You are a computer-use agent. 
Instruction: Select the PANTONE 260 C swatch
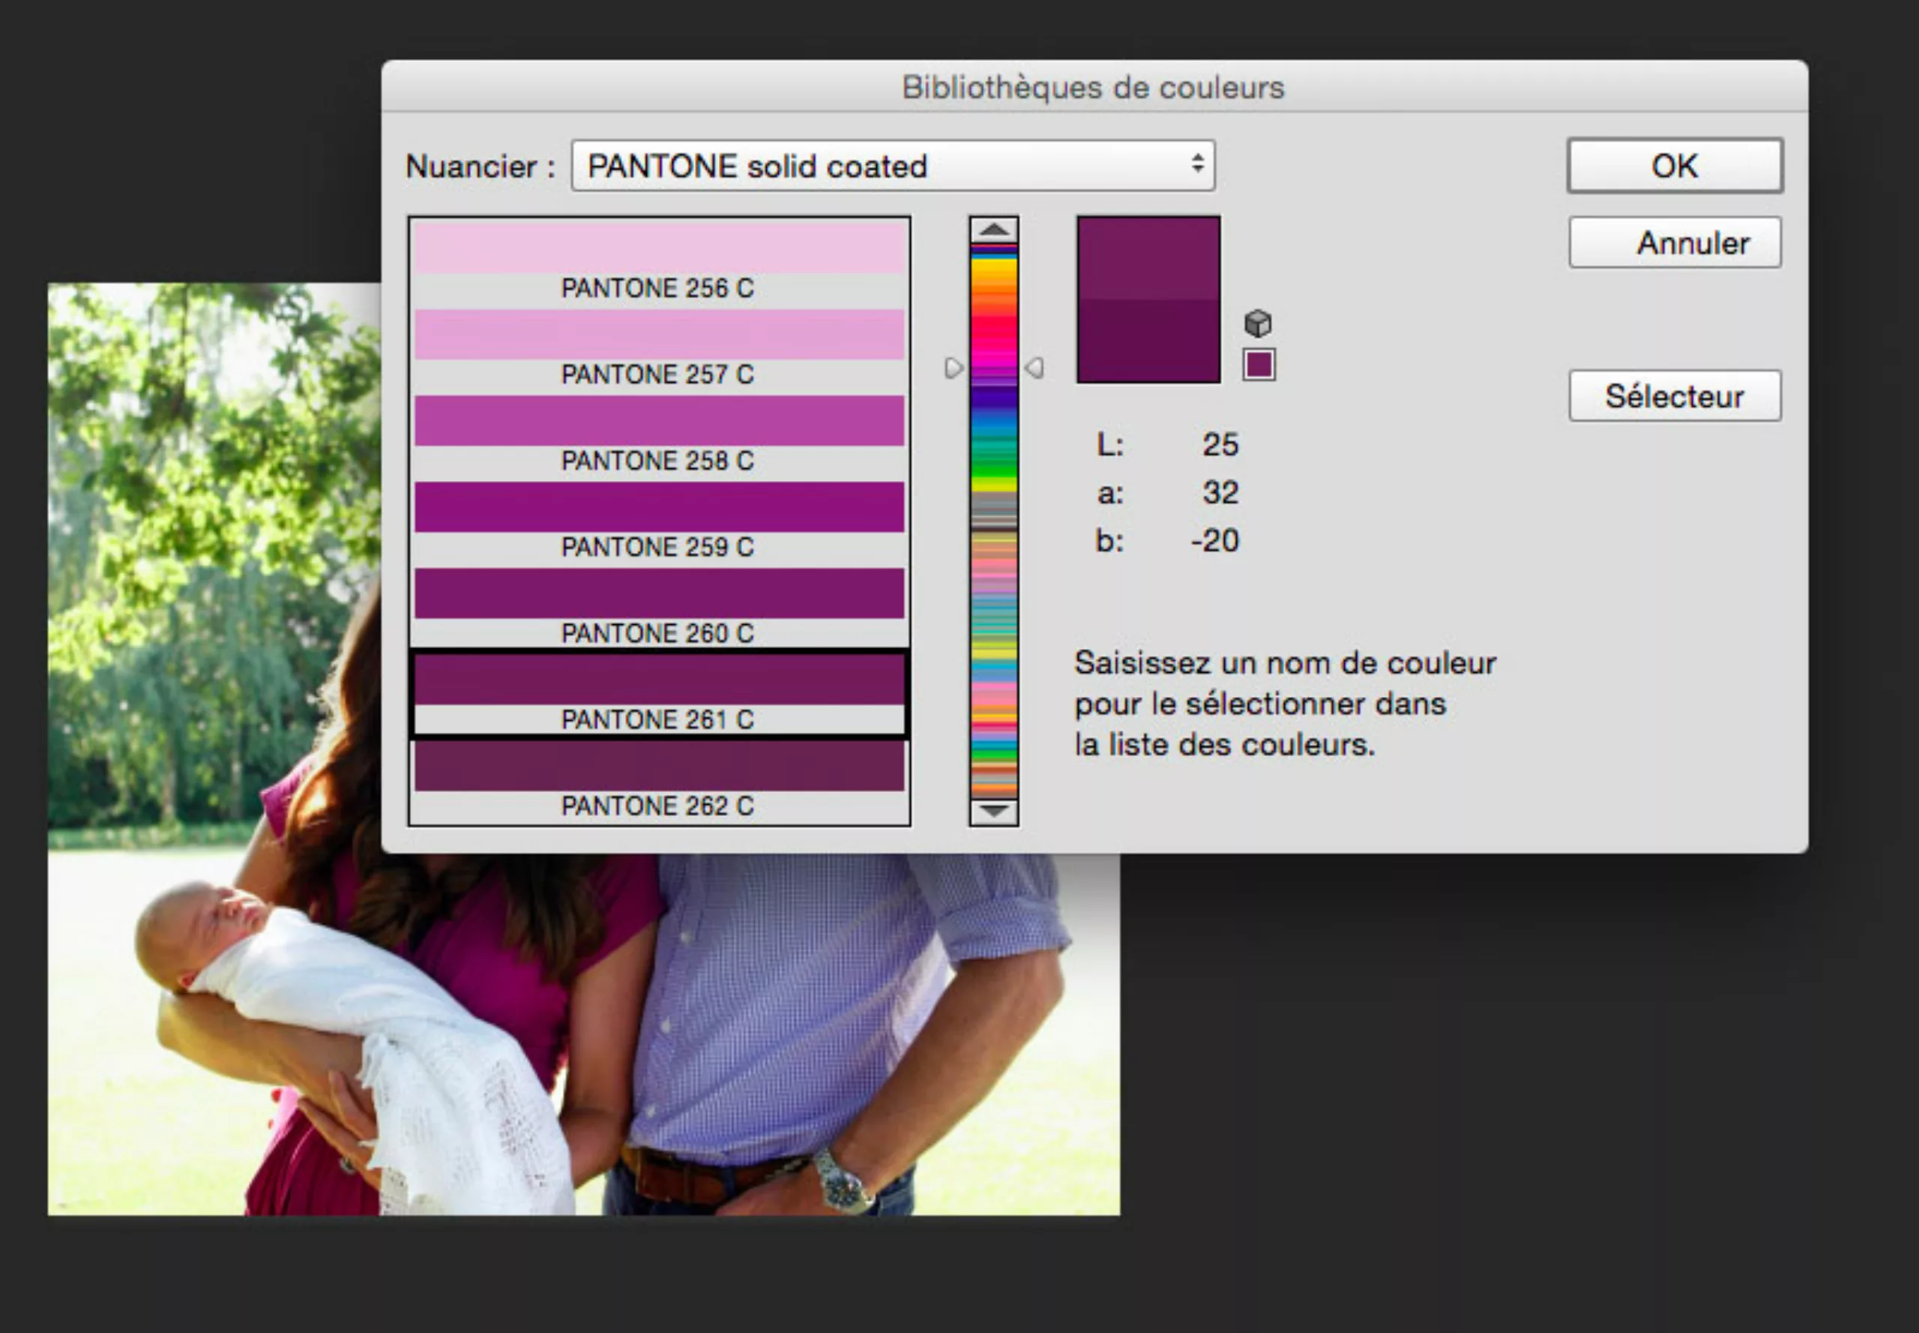[658, 594]
